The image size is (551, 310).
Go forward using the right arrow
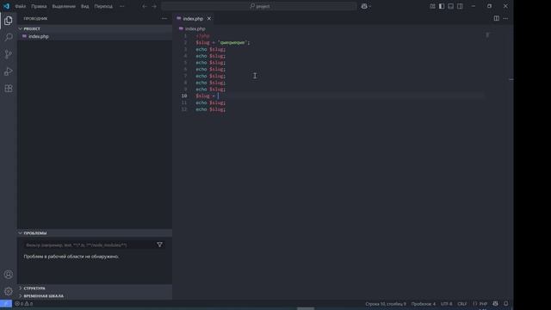154,6
